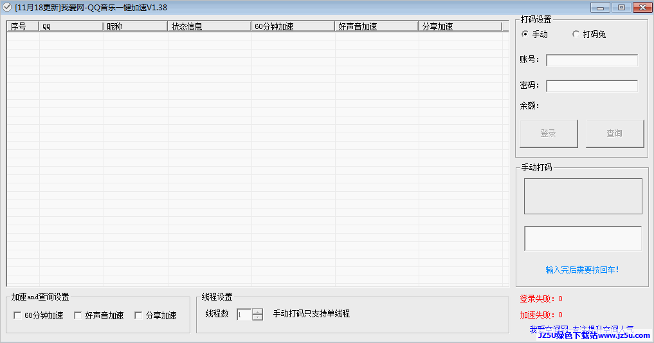Click the 线程数 number field
654x343 pixels.
click(x=244, y=314)
